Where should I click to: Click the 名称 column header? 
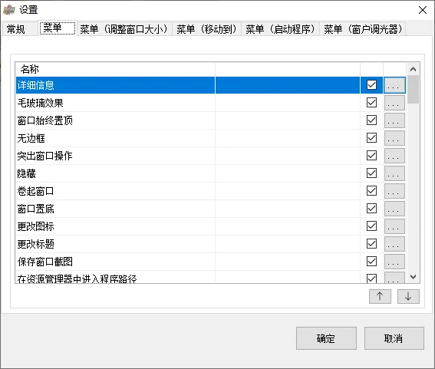point(115,69)
